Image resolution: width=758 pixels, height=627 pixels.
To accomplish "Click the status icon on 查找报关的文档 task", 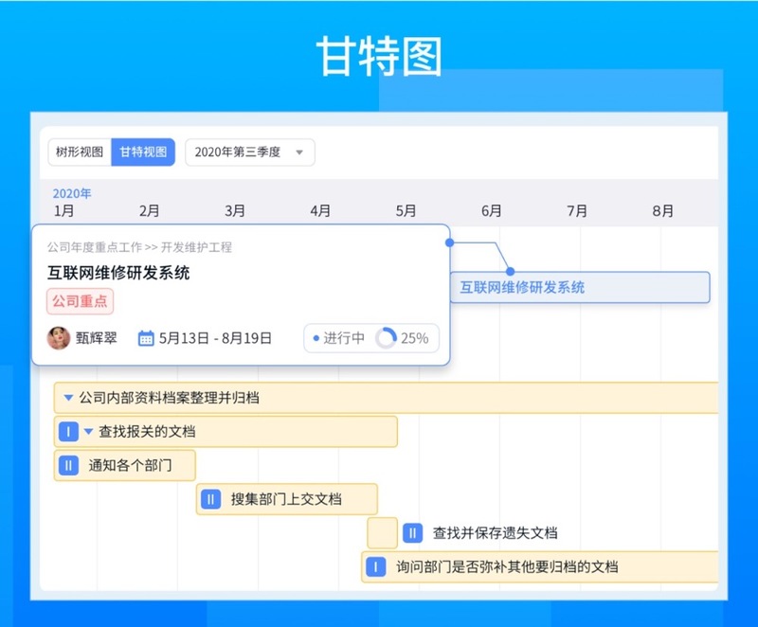I will (68, 432).
